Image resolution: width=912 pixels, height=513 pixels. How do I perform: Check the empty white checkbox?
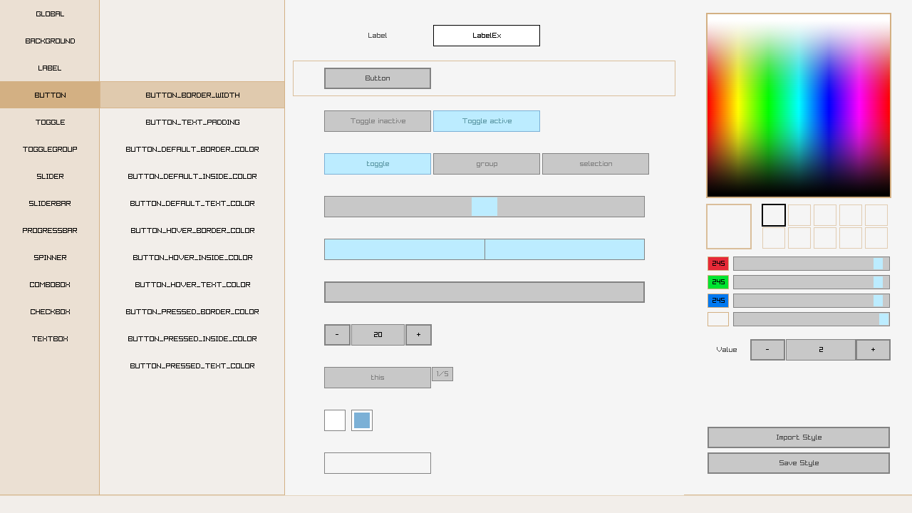point(335,420)
